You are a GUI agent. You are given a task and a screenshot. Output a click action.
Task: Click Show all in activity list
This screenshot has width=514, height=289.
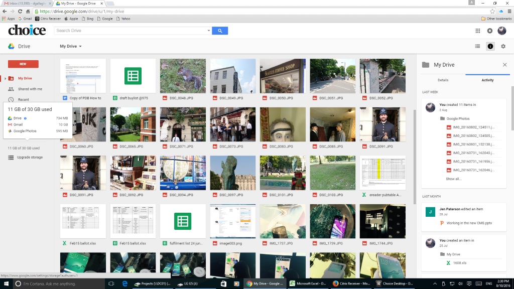point(453,179)
